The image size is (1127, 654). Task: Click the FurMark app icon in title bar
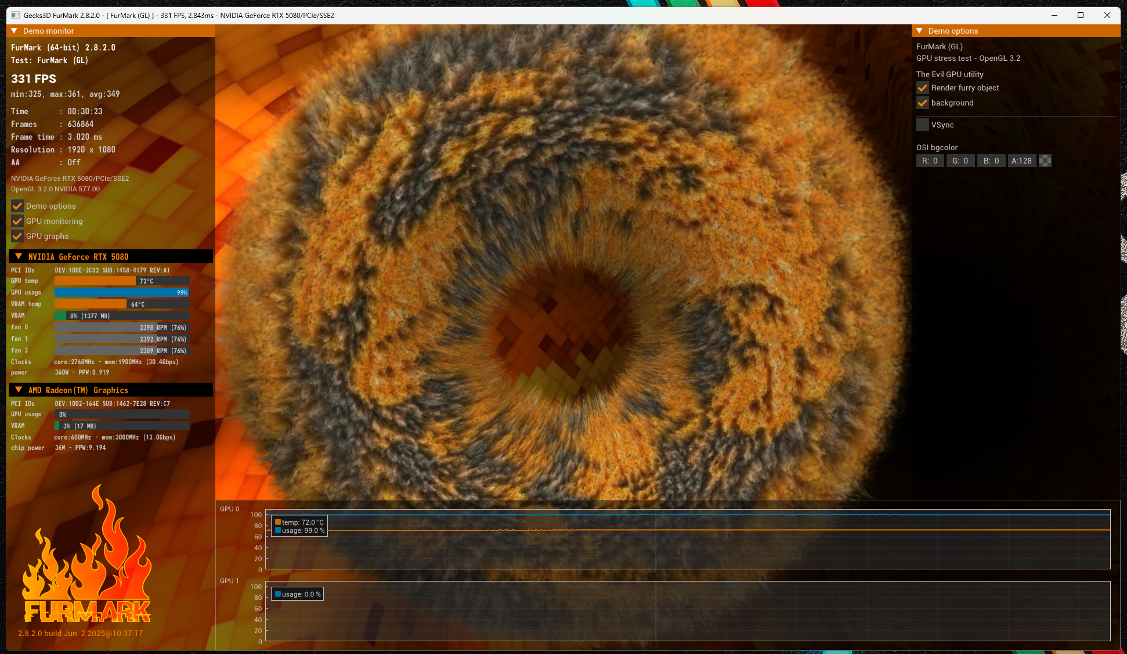16,15
